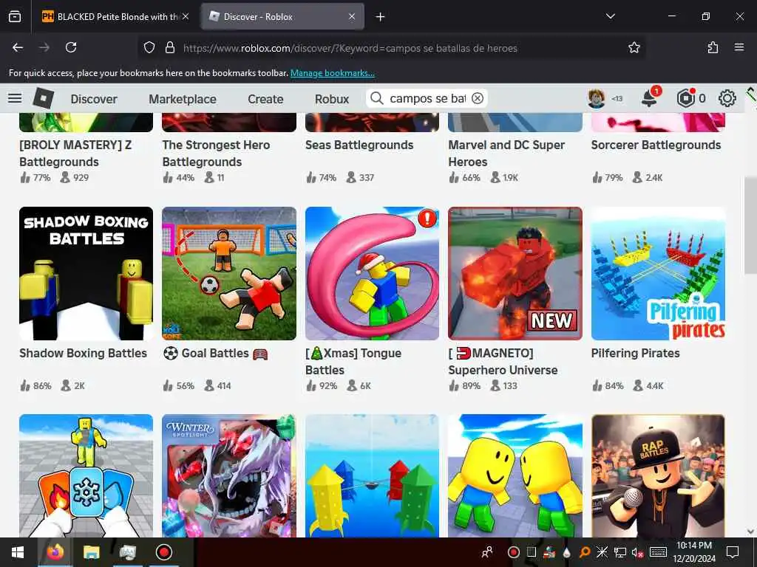Click the page vertical scrollbar thumb

[x=750, y=227]
